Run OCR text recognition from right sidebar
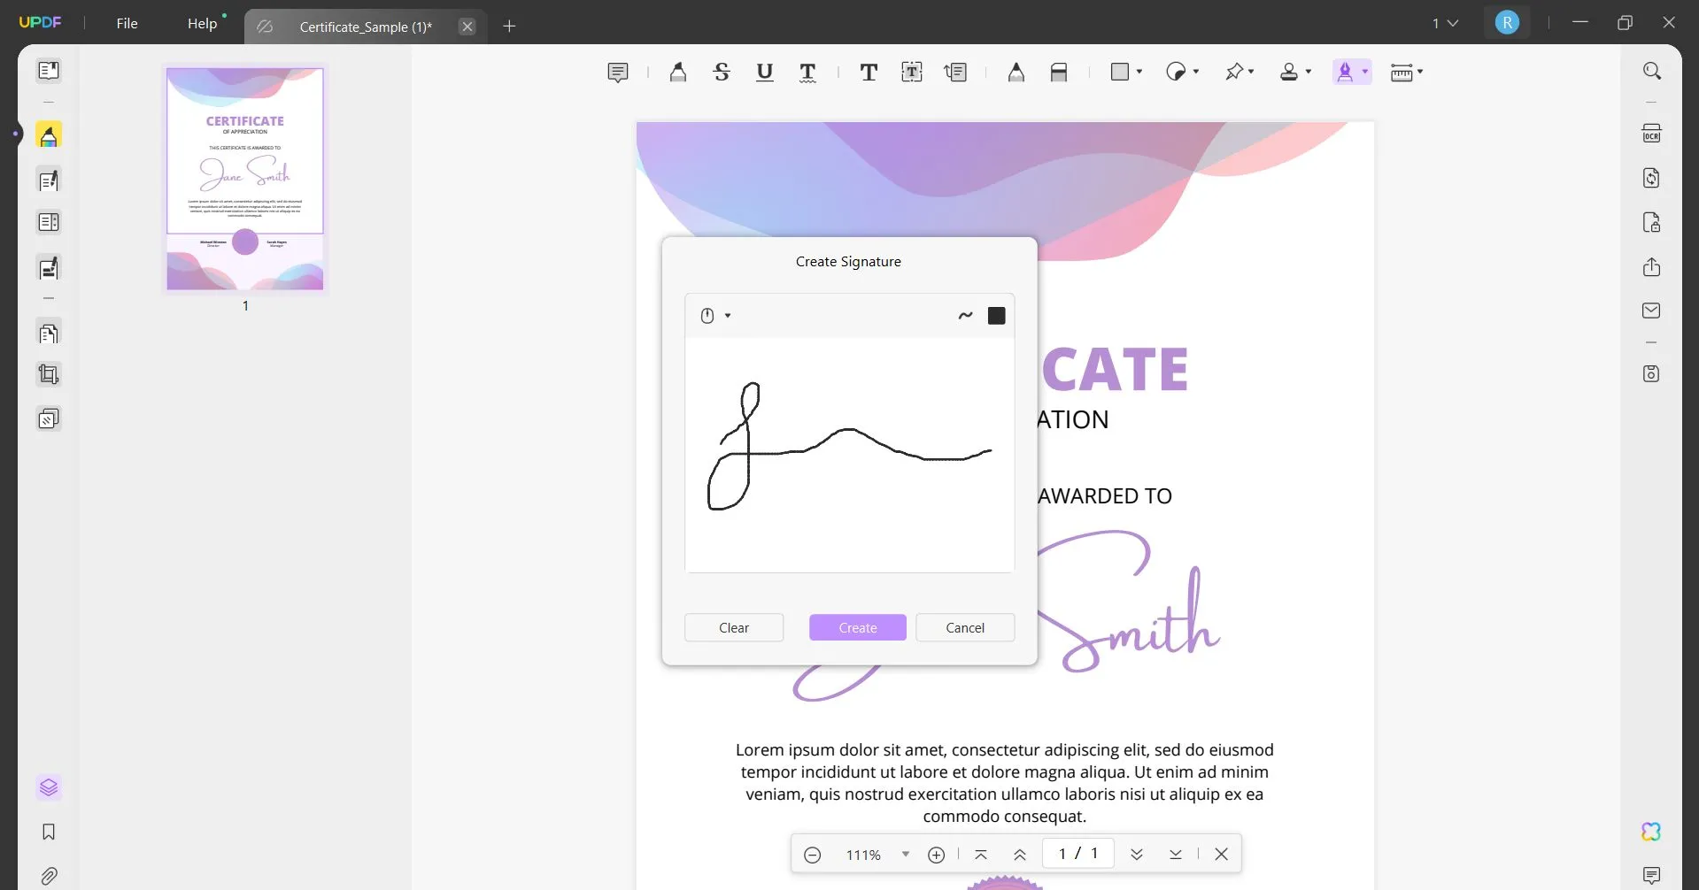The image size is (1699, 890). click(x=1651, y=134)
